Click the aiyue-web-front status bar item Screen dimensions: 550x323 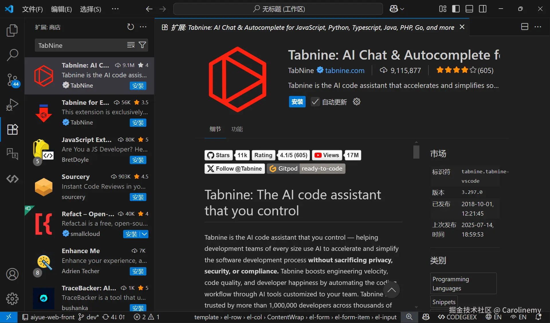48,317
